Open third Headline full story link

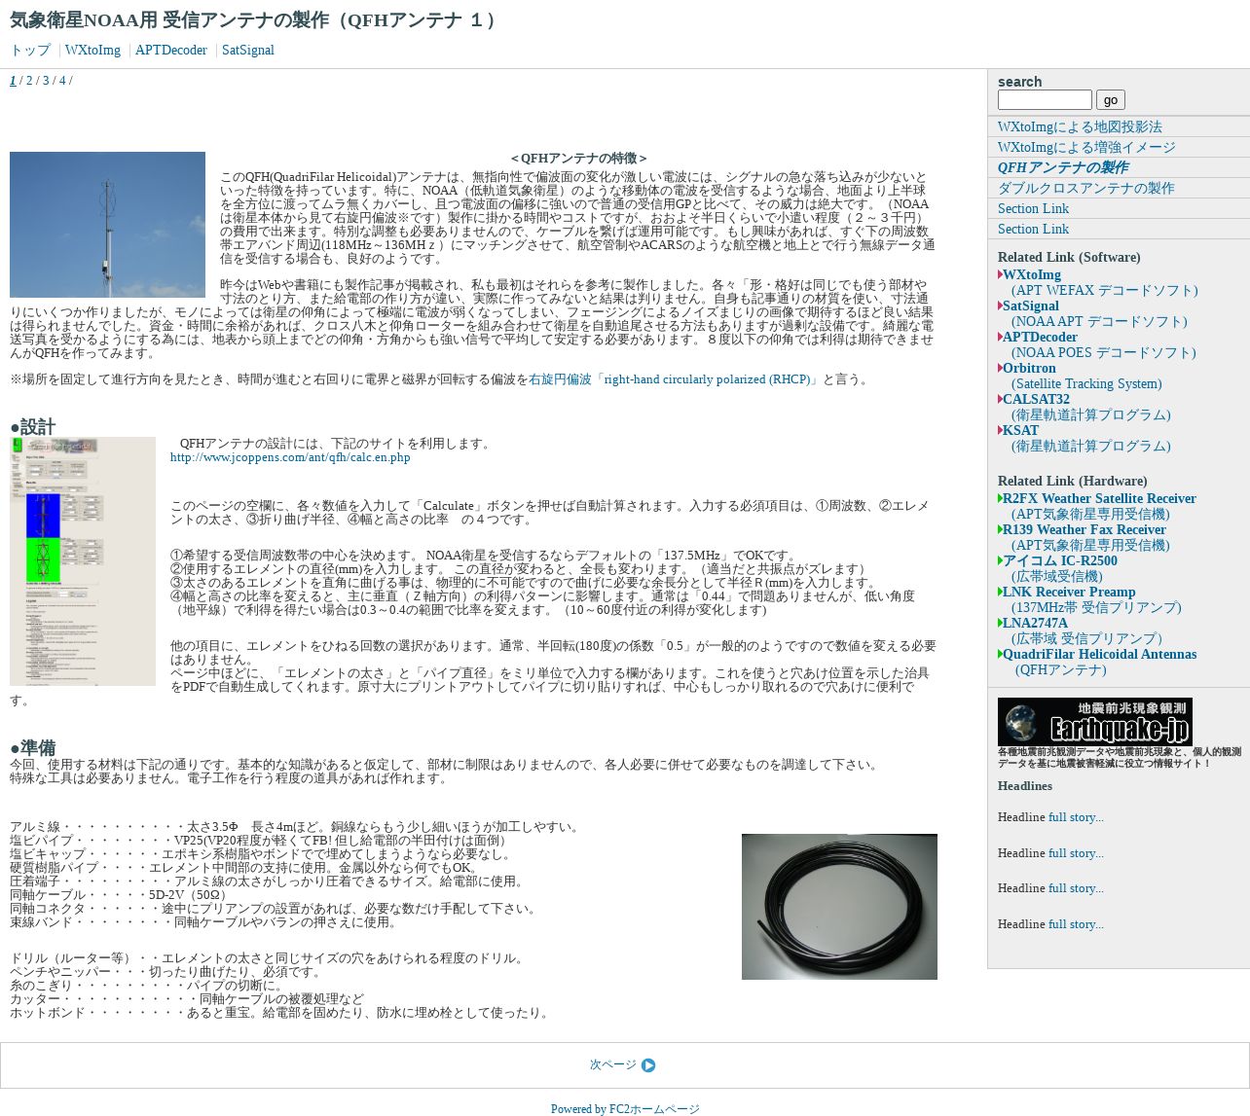1076,889
